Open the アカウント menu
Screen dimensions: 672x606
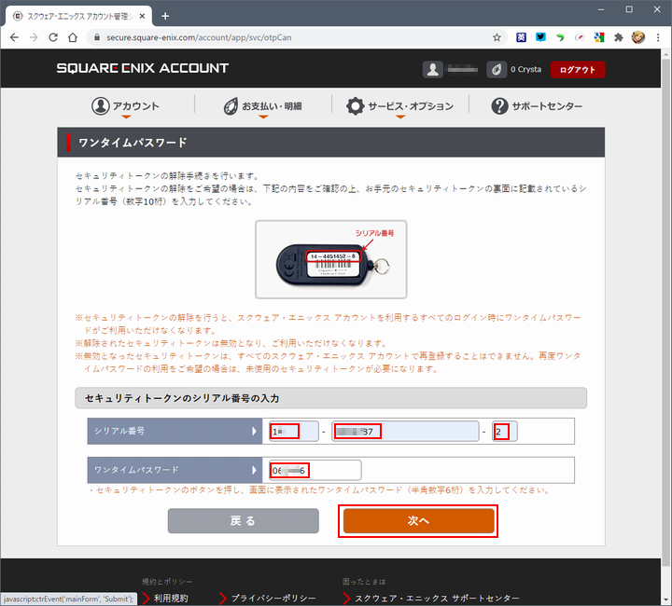[x=126, y=106]
